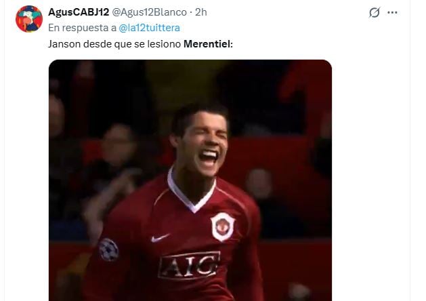Click the bold word Merentiel
Screen dimensions: 426x301
pos(208,44)
